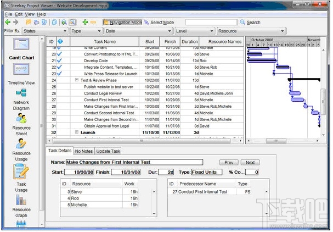
Task: Click the print icon in toolbar
Action: tap(37, 22)
